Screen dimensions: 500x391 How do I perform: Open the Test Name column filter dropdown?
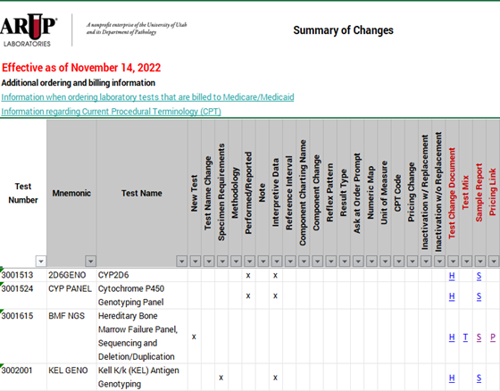pyautogui.click(x=181, y=262)
